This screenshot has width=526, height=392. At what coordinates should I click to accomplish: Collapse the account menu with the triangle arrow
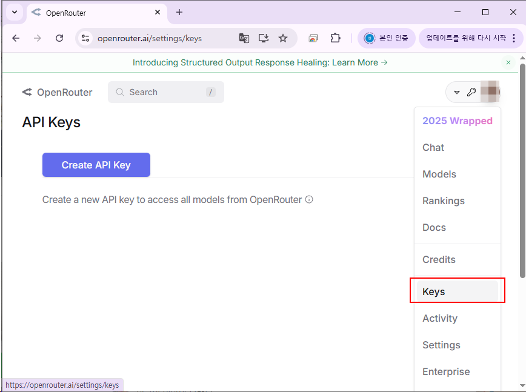pyautogui.click(x=456, y=92)
